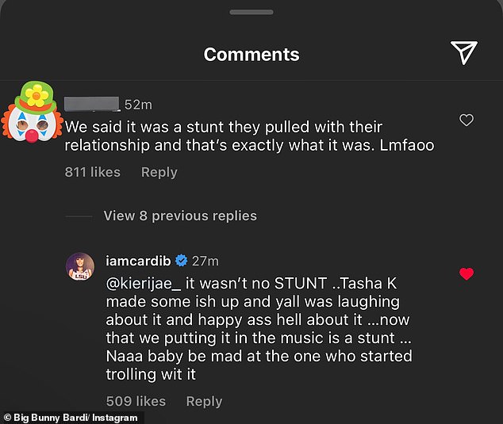Click the line beside View 8 previous replies

(79, 216)
